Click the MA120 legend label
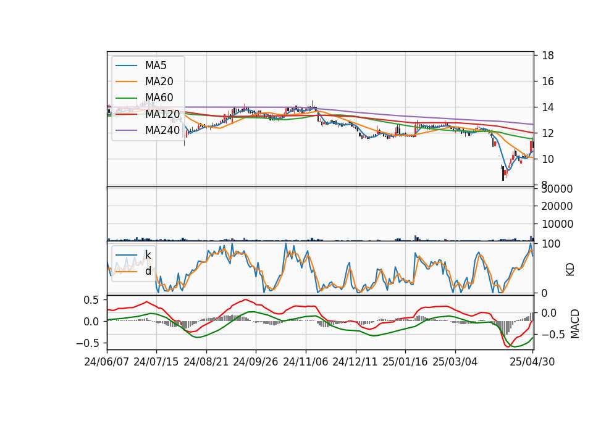 162,114
